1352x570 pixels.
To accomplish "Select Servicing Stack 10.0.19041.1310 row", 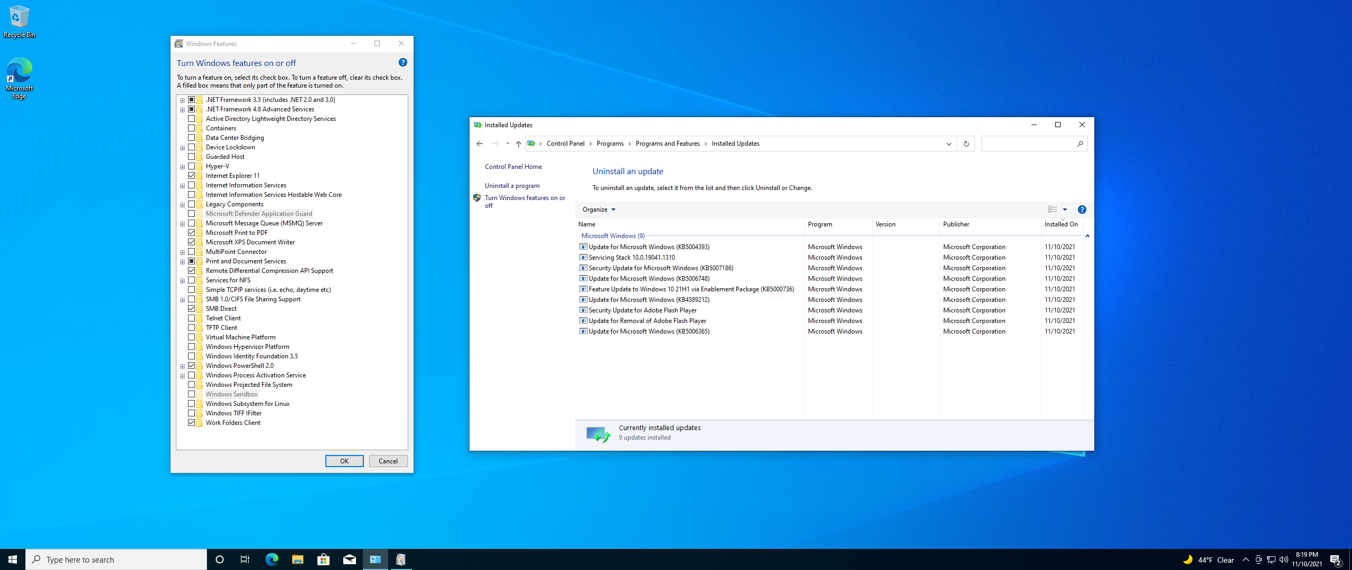I will coord(829,258).
